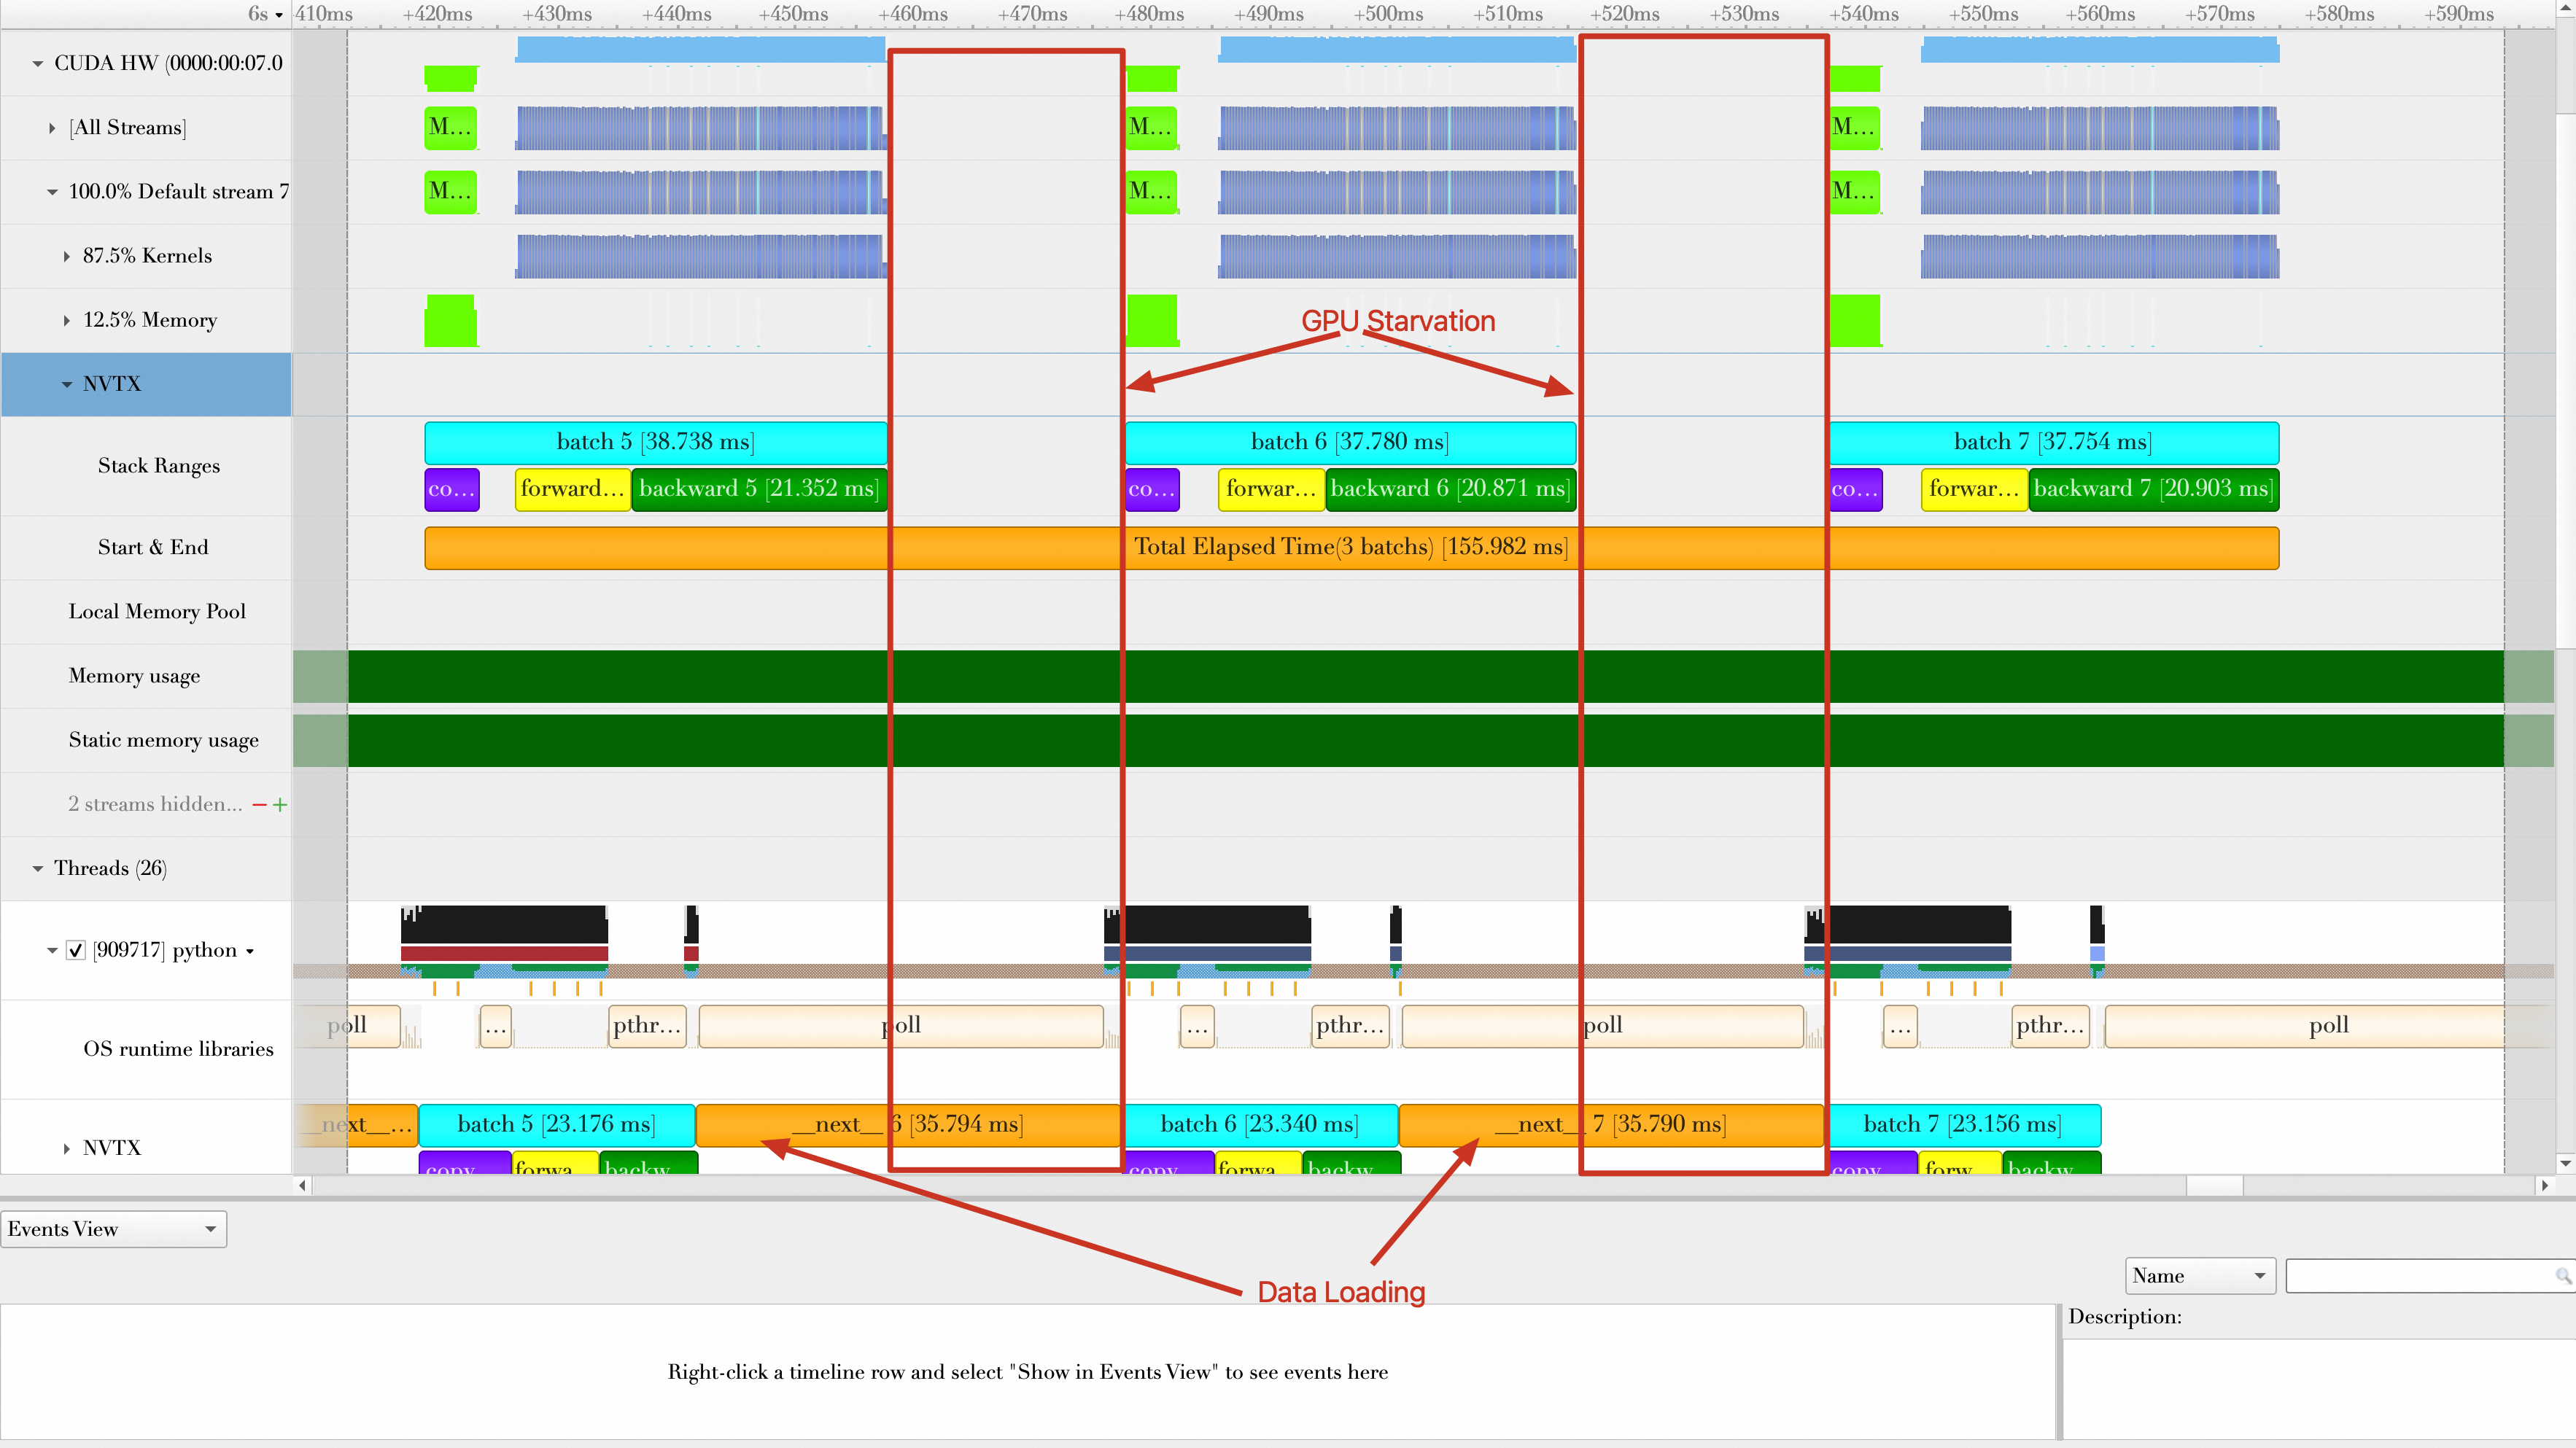The height and width of the screenshot is (1448, 2576).
Task: Click the green plus hidden streams icon
Action: tap(280, 805)
